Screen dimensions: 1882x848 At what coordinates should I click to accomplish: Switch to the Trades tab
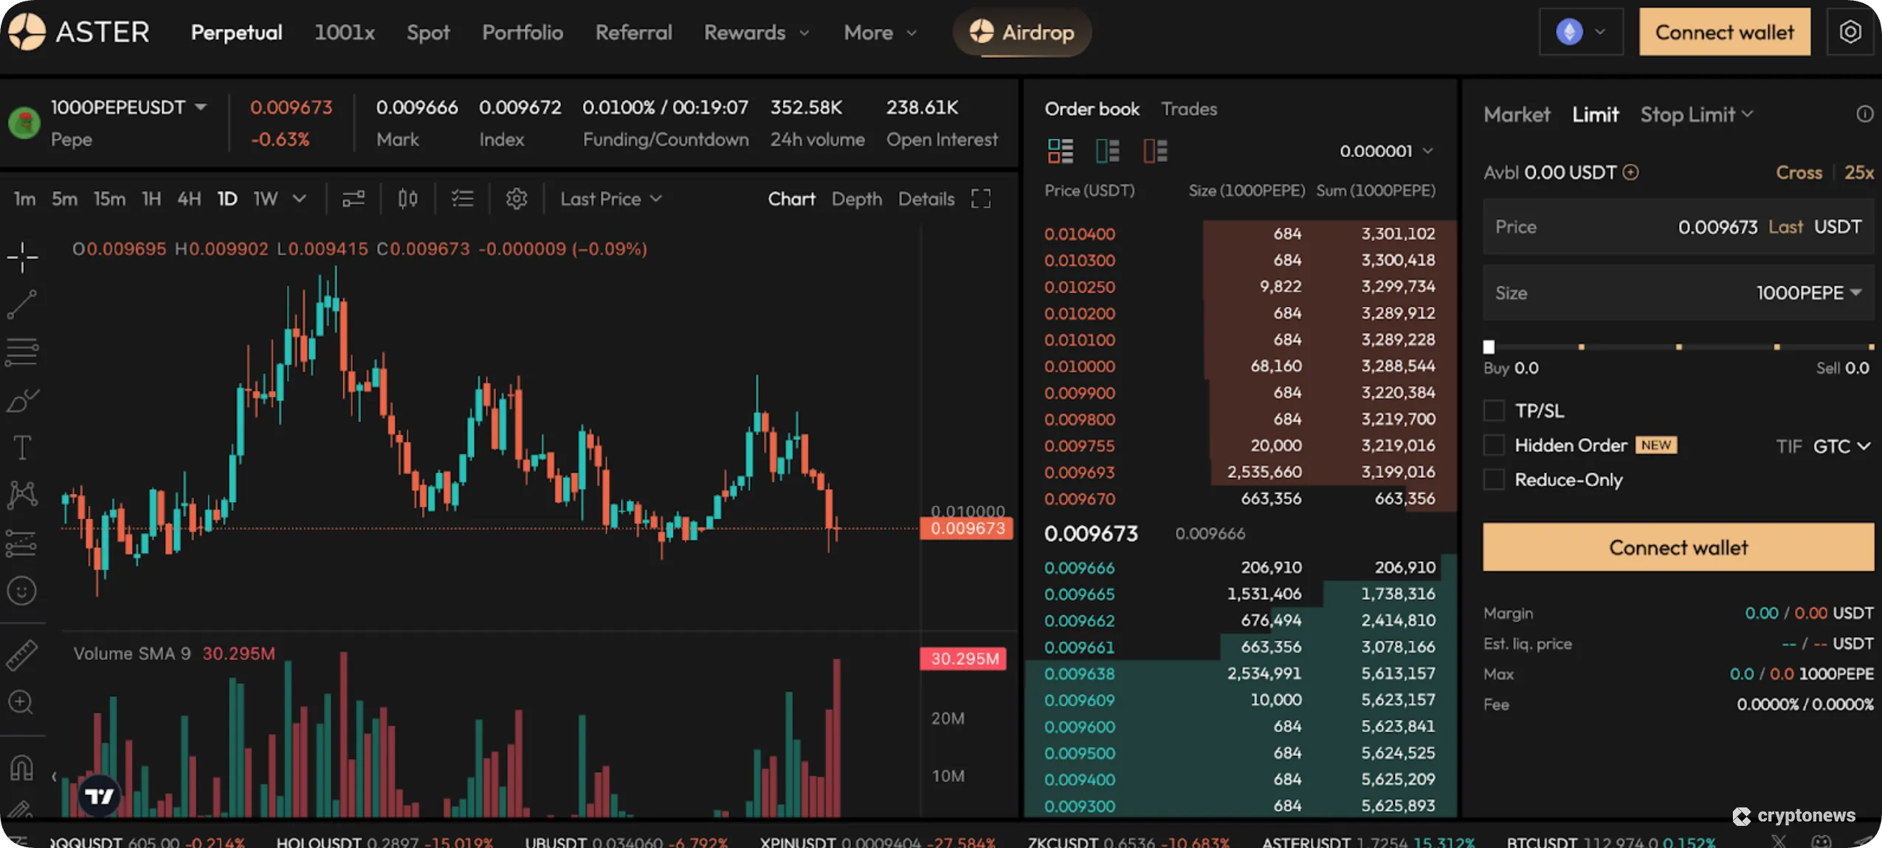(1188, 108)
